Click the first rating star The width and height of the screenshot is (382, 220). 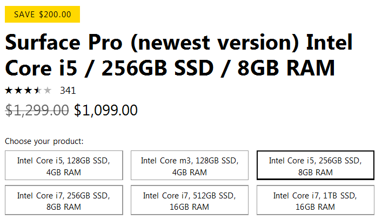(9, 90)
